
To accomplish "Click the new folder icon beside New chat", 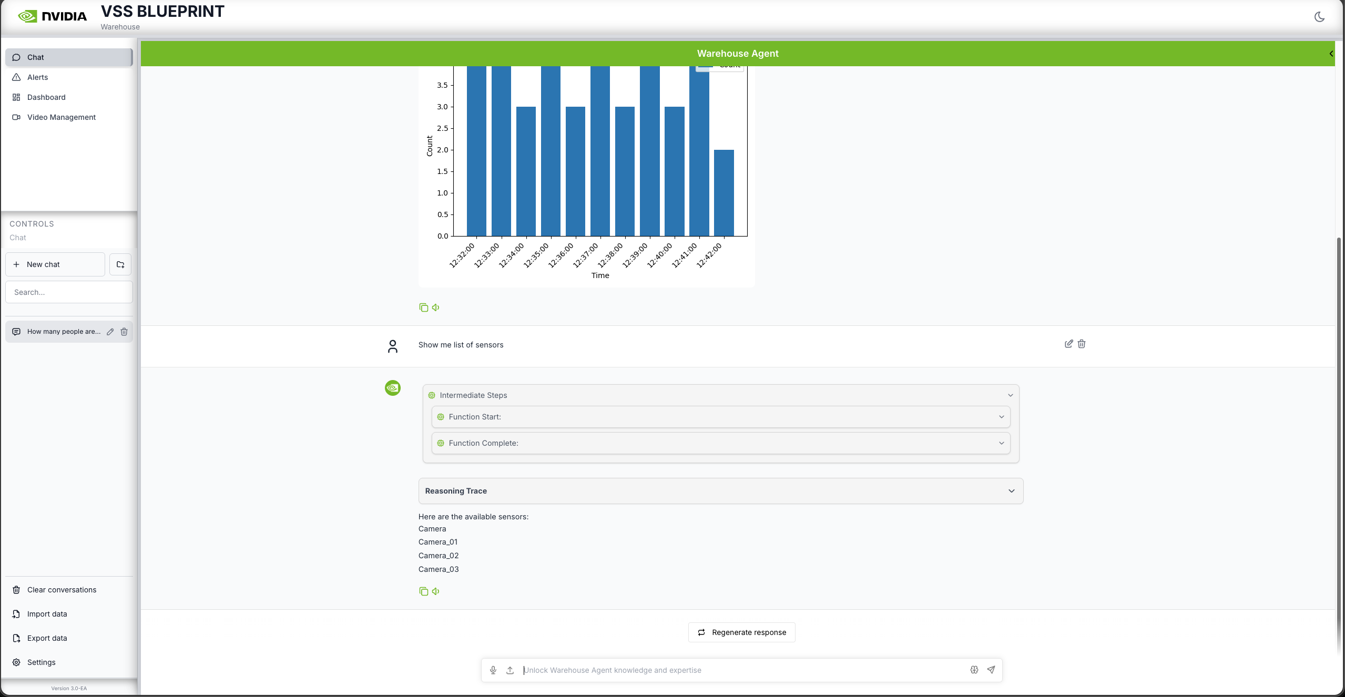I will (120, 264).
